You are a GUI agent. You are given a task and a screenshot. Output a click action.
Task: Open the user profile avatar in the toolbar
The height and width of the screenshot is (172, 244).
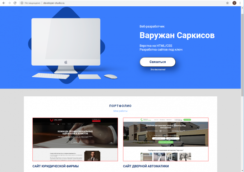(x=234, y=3)
